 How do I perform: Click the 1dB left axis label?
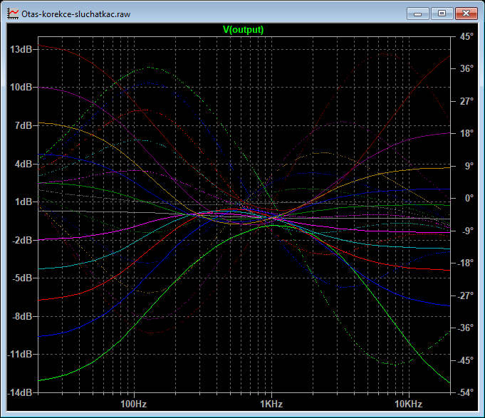(24, 202)
